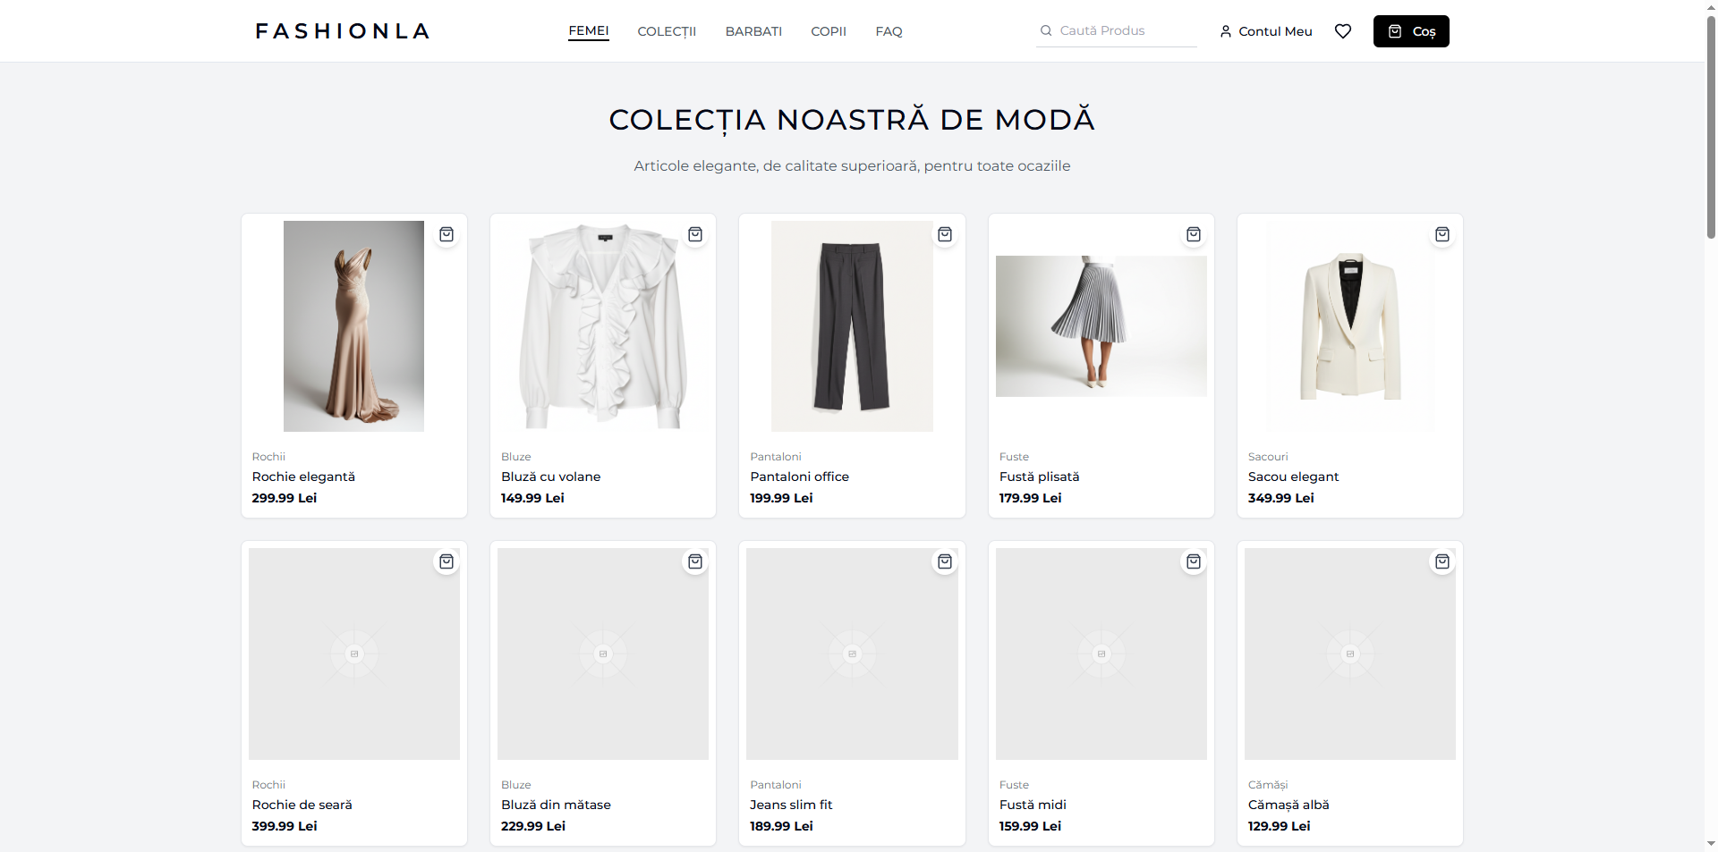Screen dimensions: 1718x852
Task: Add Fustă plisată using its bag icon
Action: (1194, 234)
